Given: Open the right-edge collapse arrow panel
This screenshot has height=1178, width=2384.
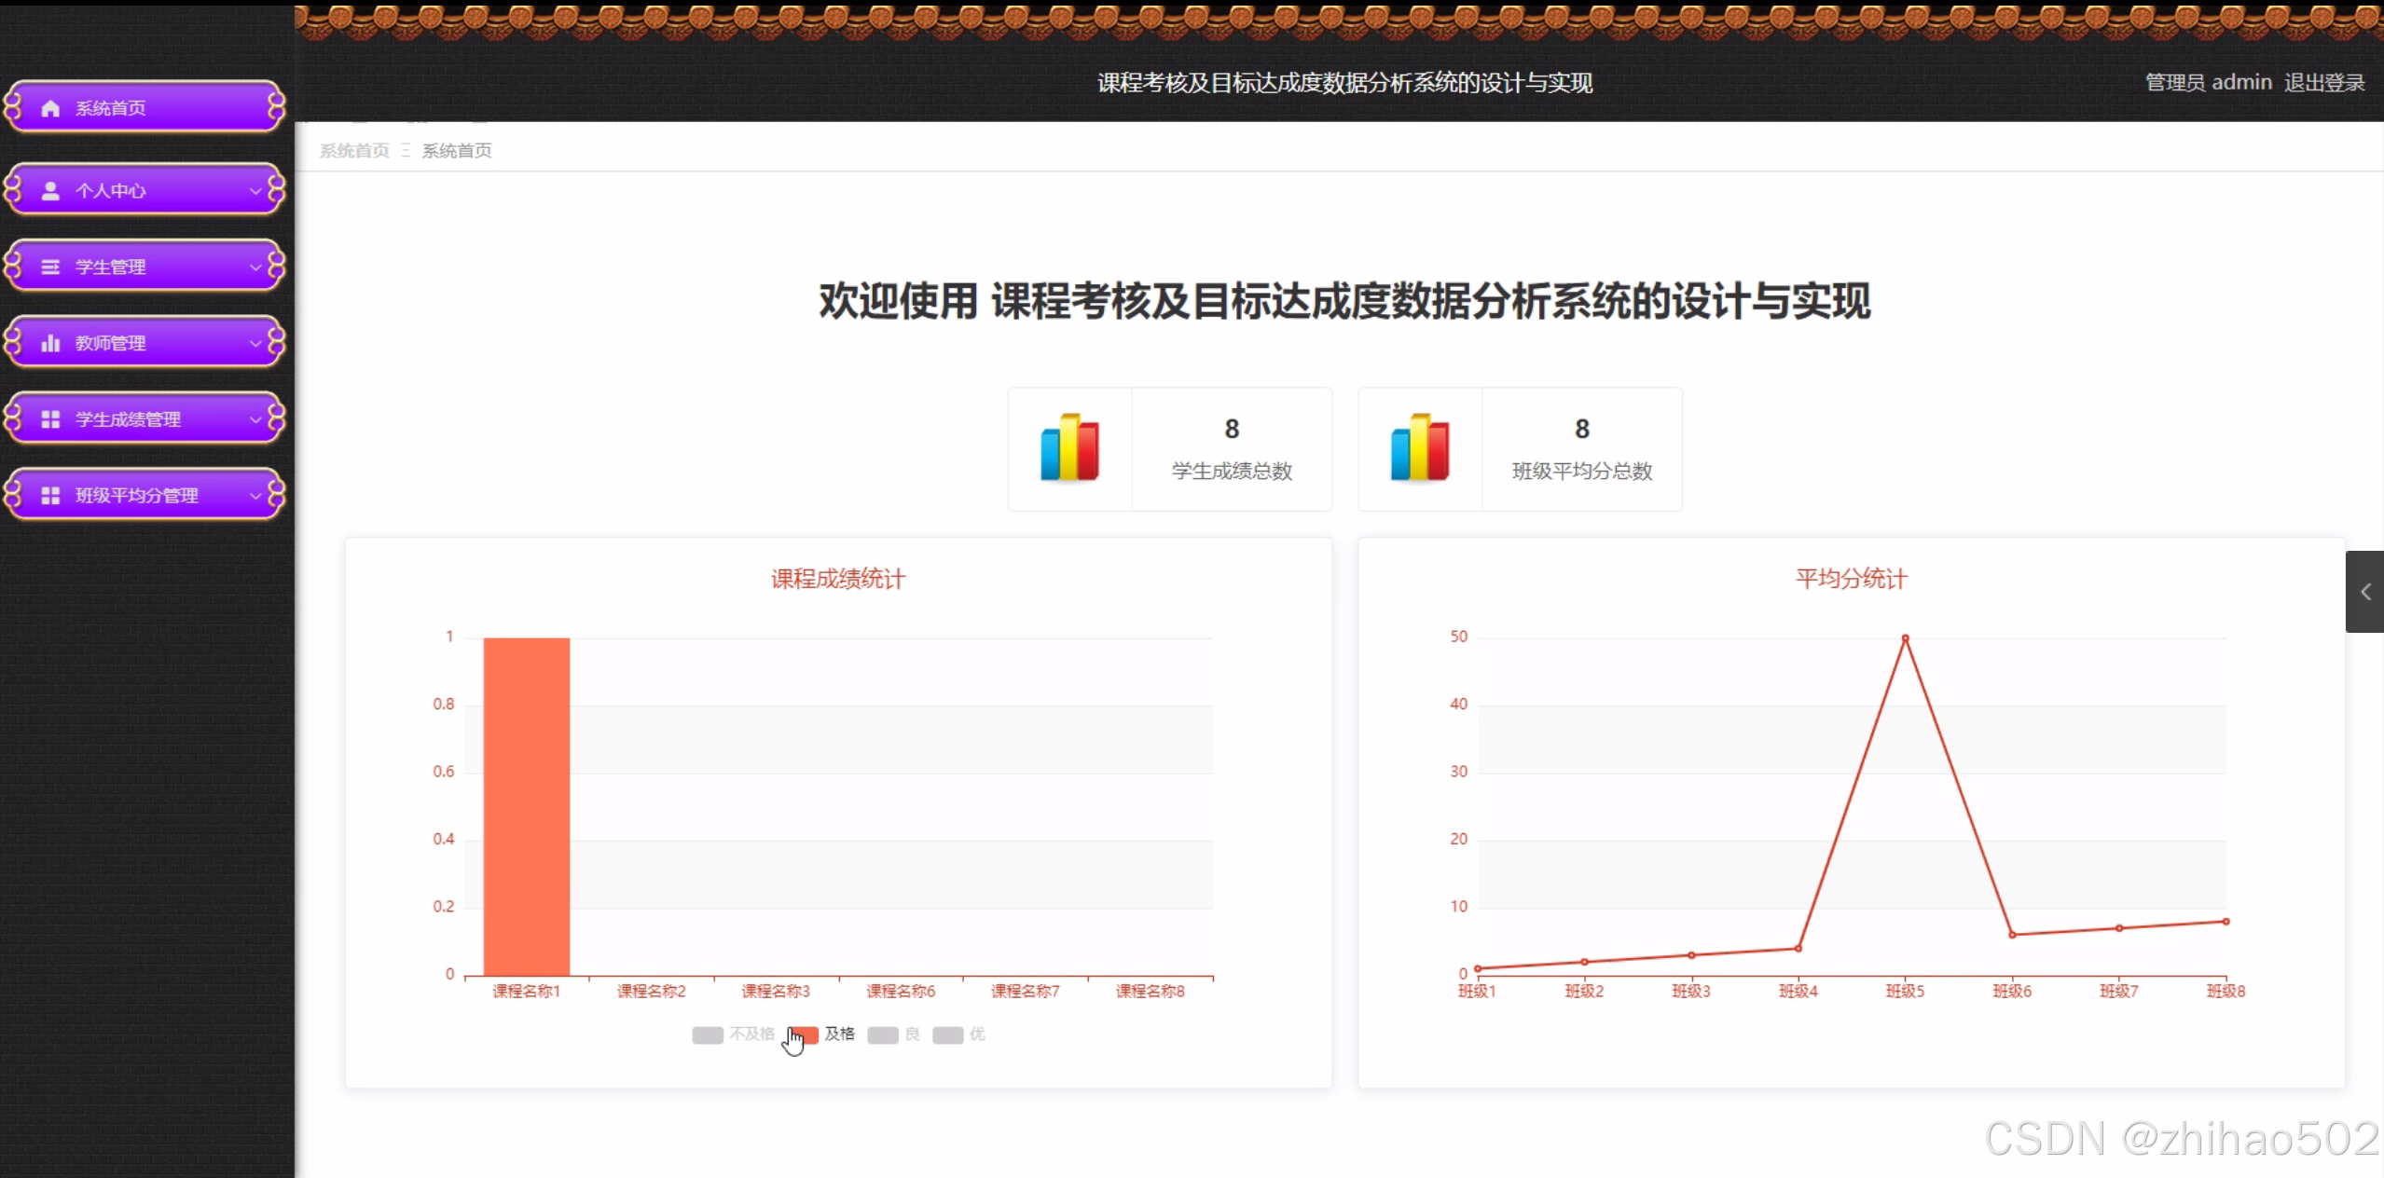Looking at the screenshot, I should (2364, 592).
